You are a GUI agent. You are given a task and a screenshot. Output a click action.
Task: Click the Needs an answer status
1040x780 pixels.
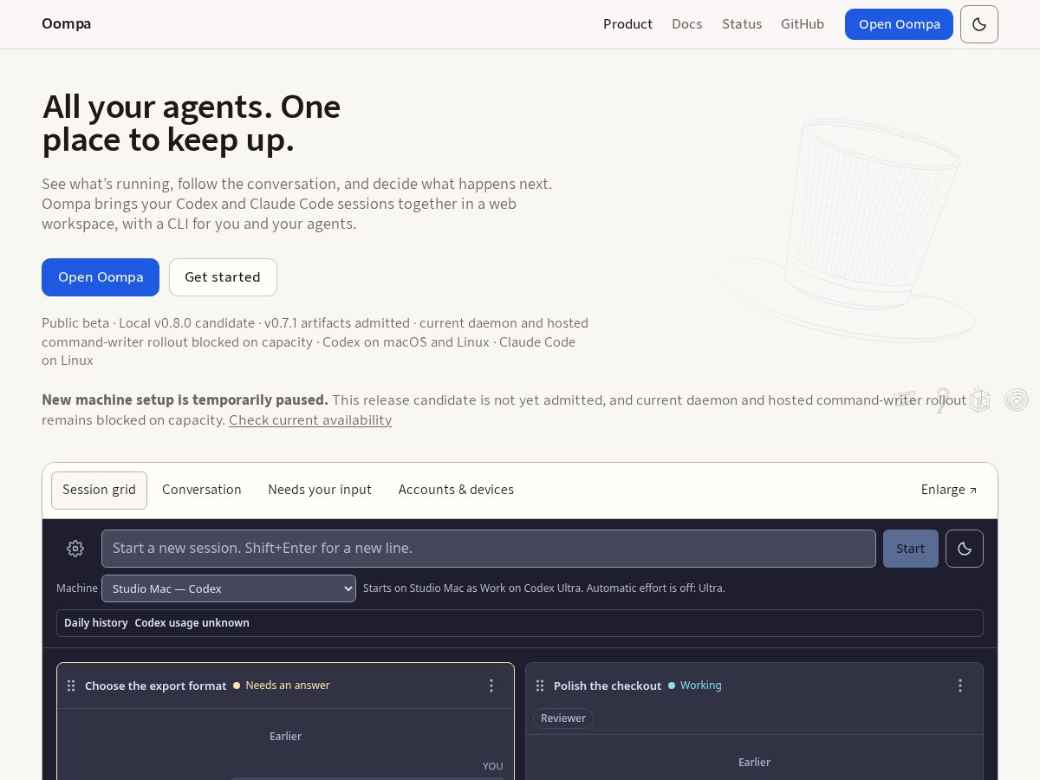tap(282, 686)
